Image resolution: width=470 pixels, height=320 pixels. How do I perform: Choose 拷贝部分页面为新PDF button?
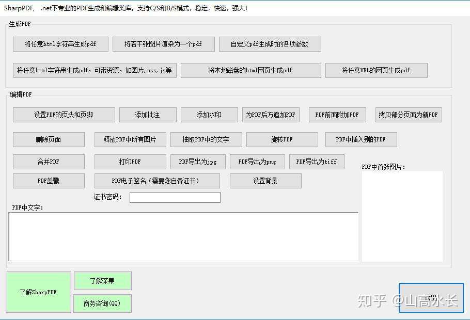point(409,115)
